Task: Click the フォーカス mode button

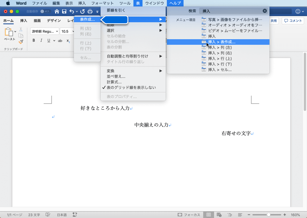Action: [189, 215]
